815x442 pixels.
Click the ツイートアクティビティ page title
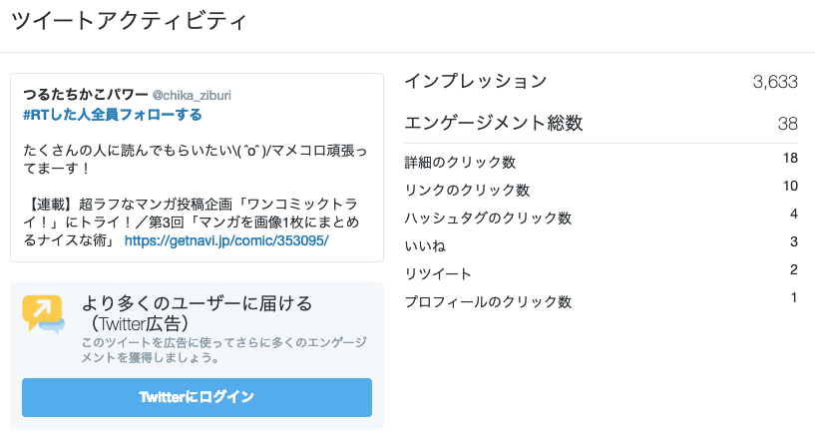point(129,21)
